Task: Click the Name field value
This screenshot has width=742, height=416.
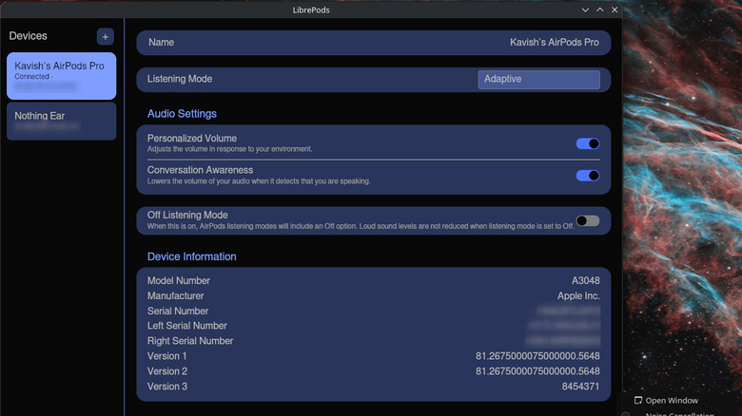Action: pyautogui.click(x=555, y=43)
